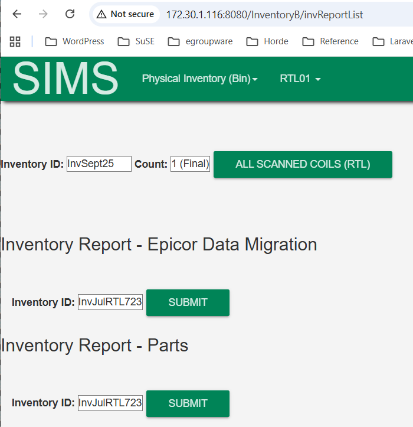
Task: Submit the Inventory Report Parts form
Action: [188, 403]
